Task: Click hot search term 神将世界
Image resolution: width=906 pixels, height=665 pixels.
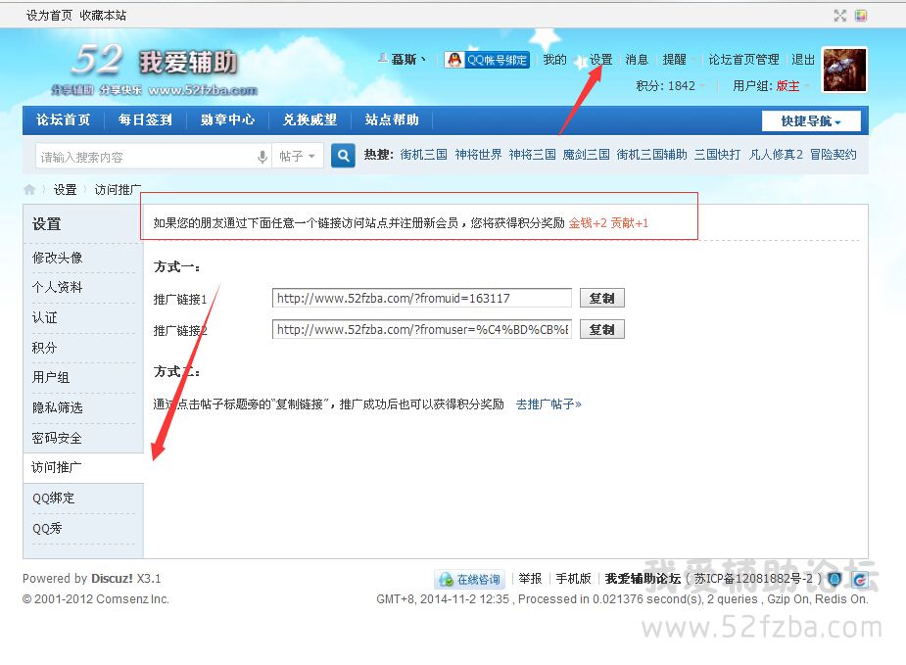Action: 478,155
